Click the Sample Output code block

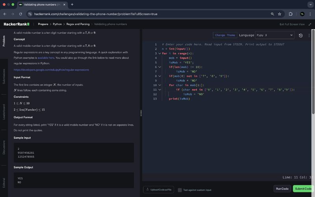coord(74,180)
